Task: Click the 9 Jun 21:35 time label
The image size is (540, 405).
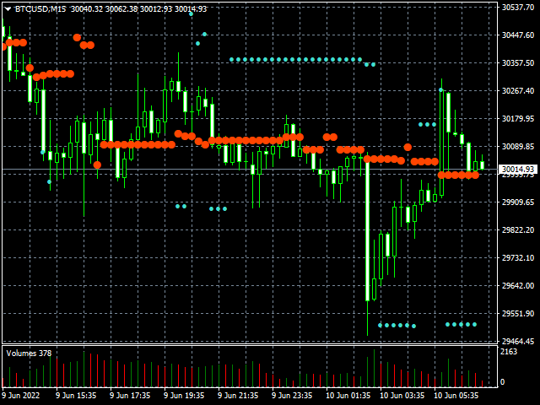Action: click(x=238, y=396)
